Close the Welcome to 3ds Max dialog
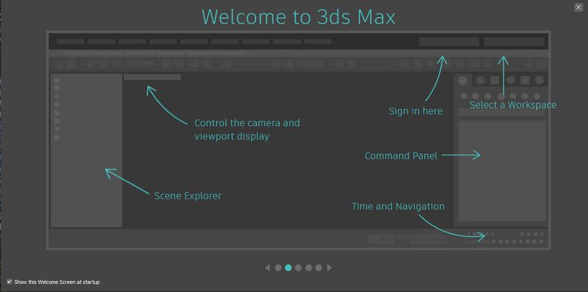Viewport: 588px width, 292px height. point(578,7)
